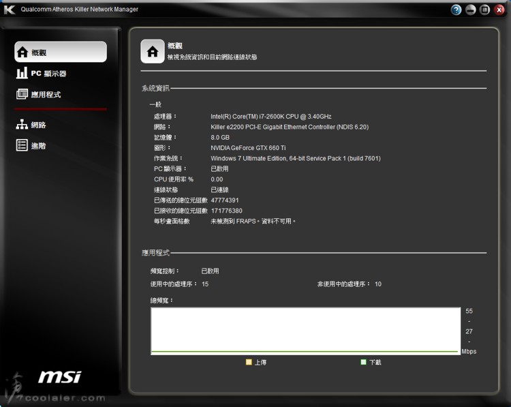This screenshot has width=511, height=407.
Task: Click the inactive processes count 10
Action: [x=377, y=284]
